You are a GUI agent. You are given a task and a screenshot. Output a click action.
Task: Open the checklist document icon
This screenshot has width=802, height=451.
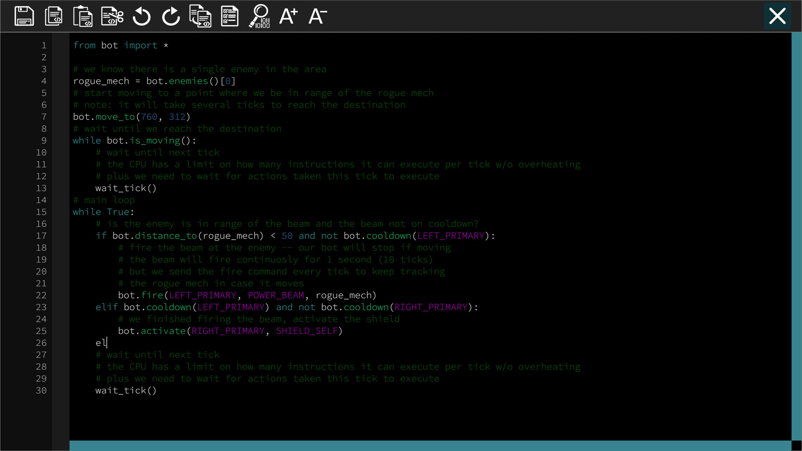tap(230, 16)
